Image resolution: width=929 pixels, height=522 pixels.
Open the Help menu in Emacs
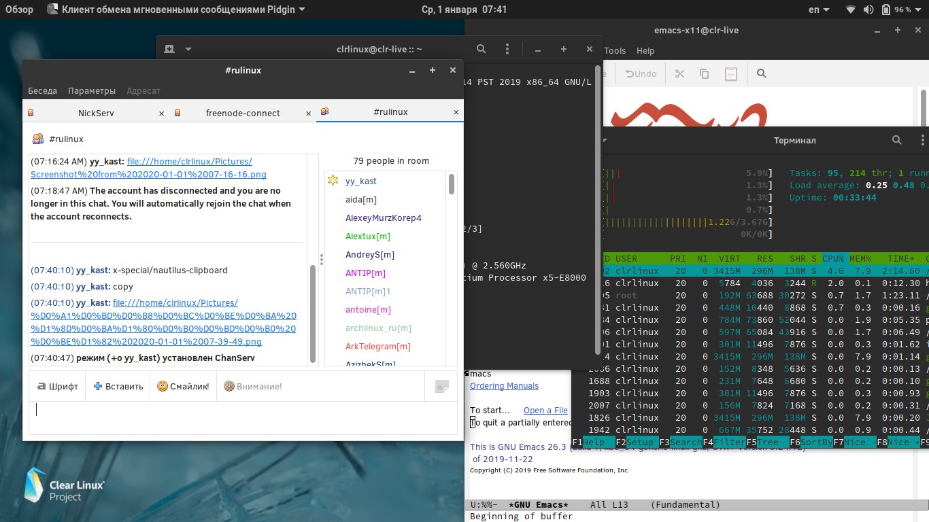pos(645,50)
